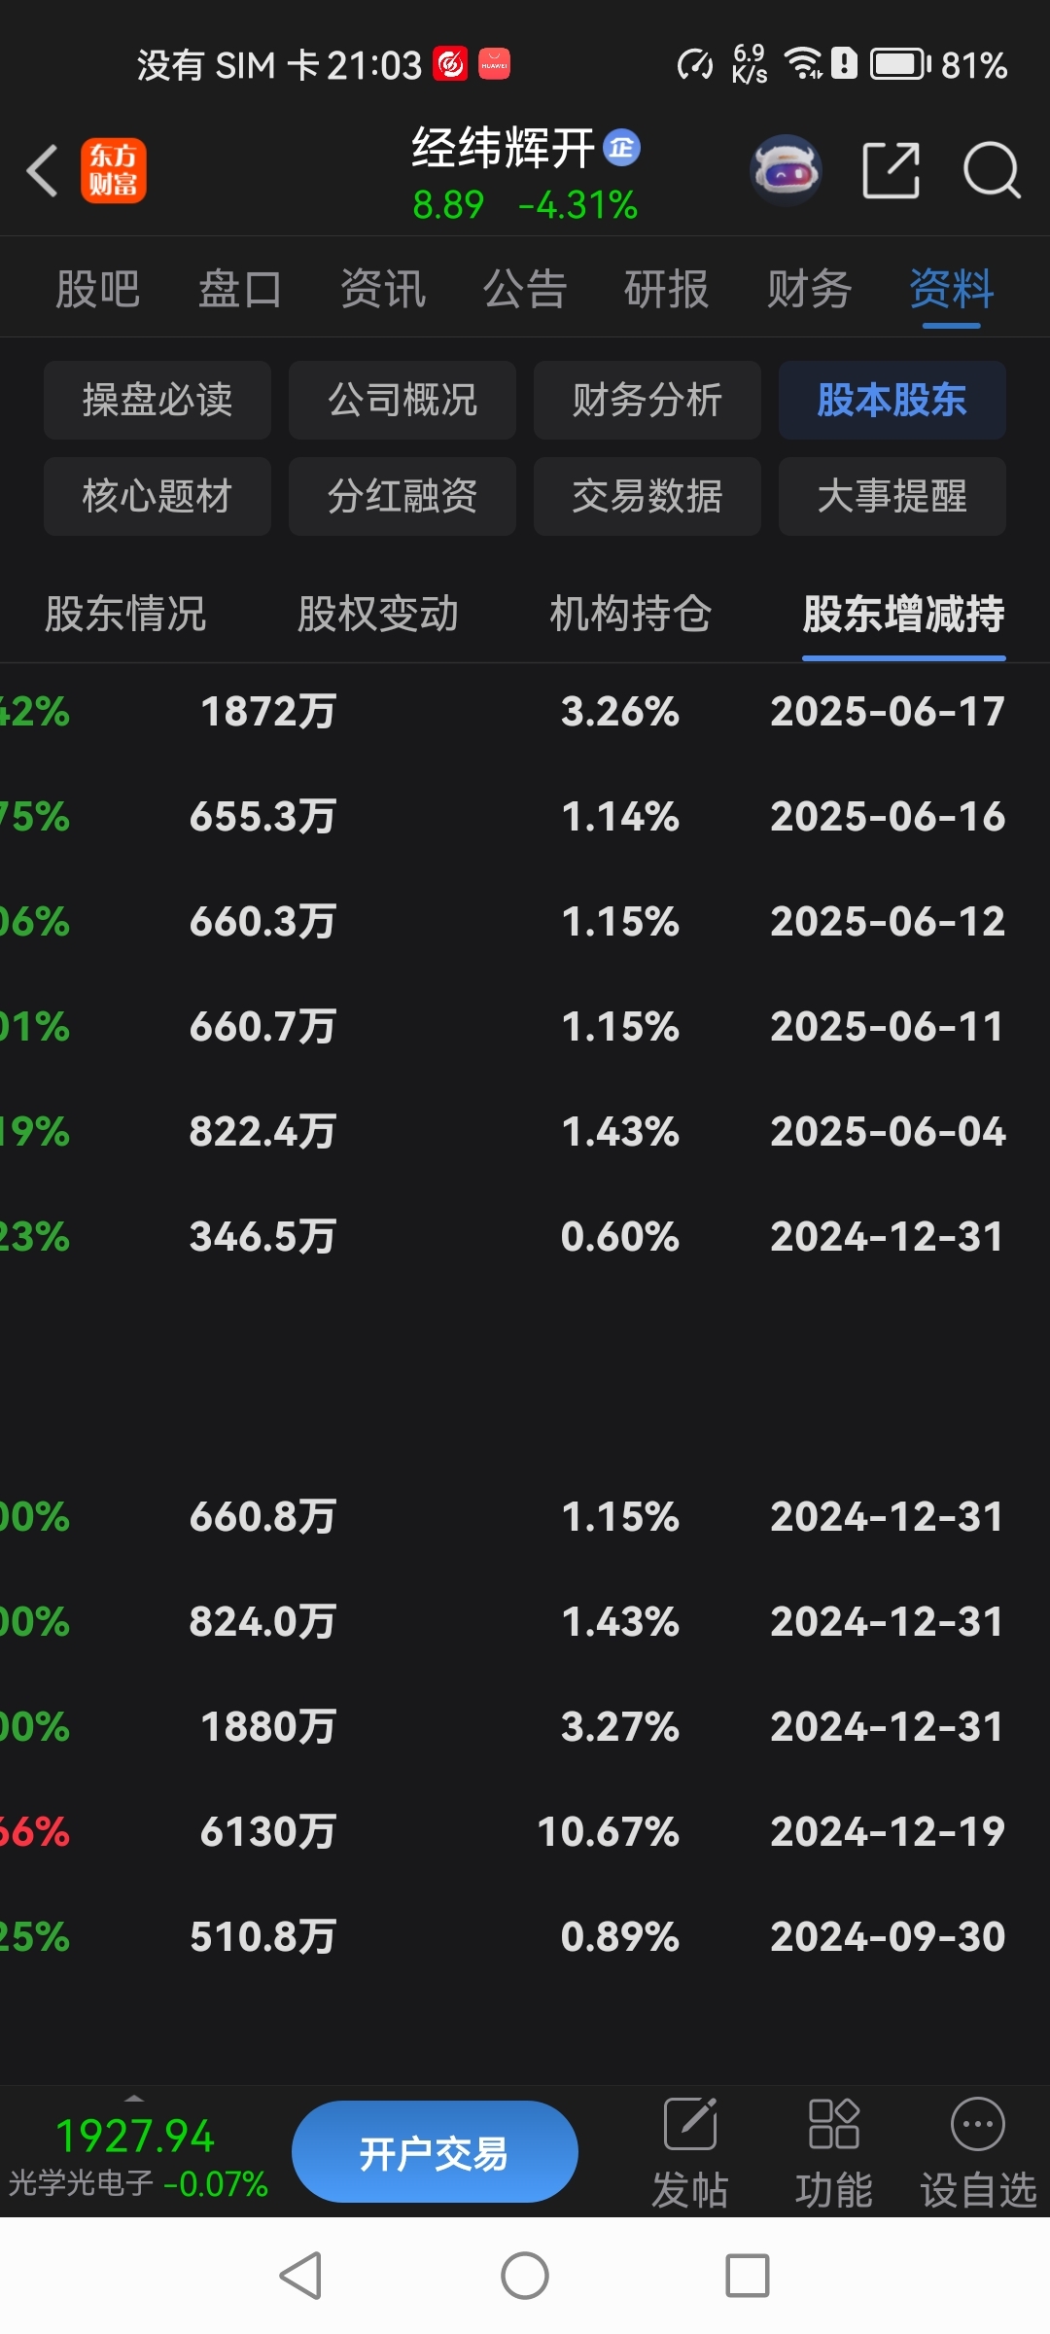Select the 公司概况 category button
This screenshot has width=1050, height=2334.
[402, 400]
